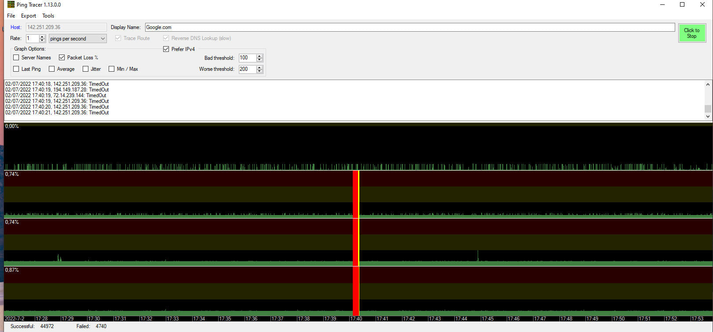Open the Tools menu
This screenshot has height=332, width=713.
point(48,16)
